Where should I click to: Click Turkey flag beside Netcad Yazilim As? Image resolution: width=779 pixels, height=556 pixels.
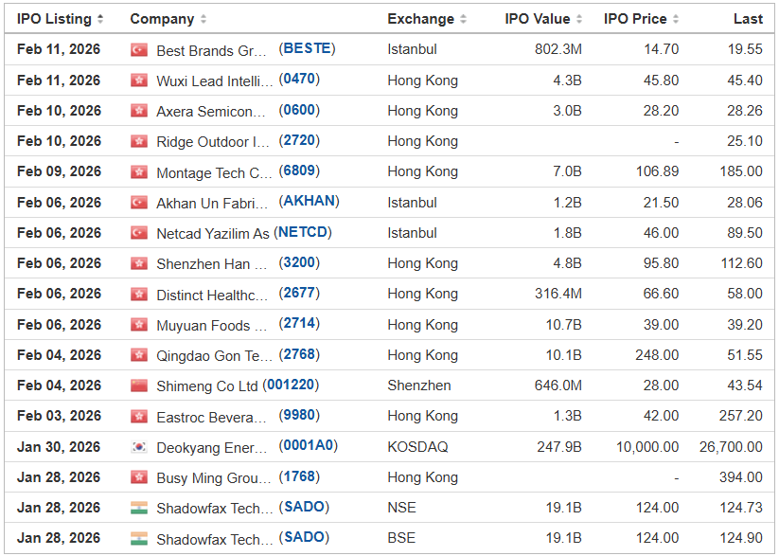pos(139,233)
